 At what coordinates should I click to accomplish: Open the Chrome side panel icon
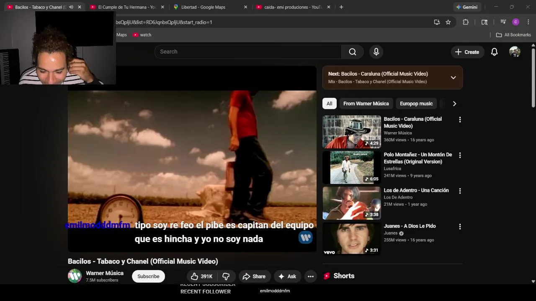pyautogui.click(x=484, y=22)
